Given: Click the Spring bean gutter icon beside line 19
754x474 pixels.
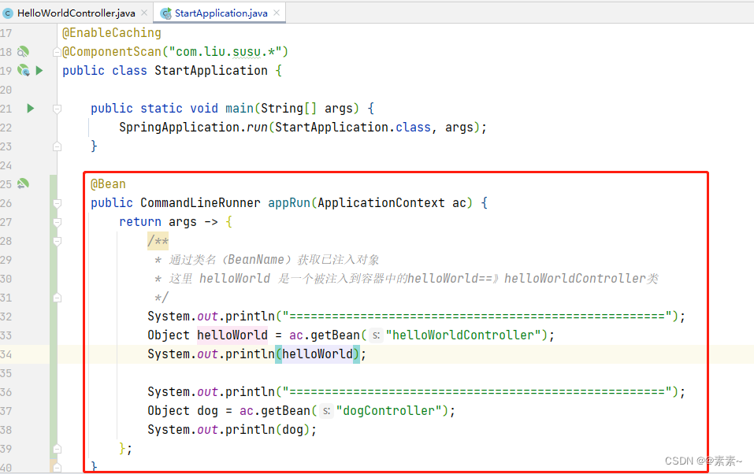Looking at the screenshot, I should [24, 70].
